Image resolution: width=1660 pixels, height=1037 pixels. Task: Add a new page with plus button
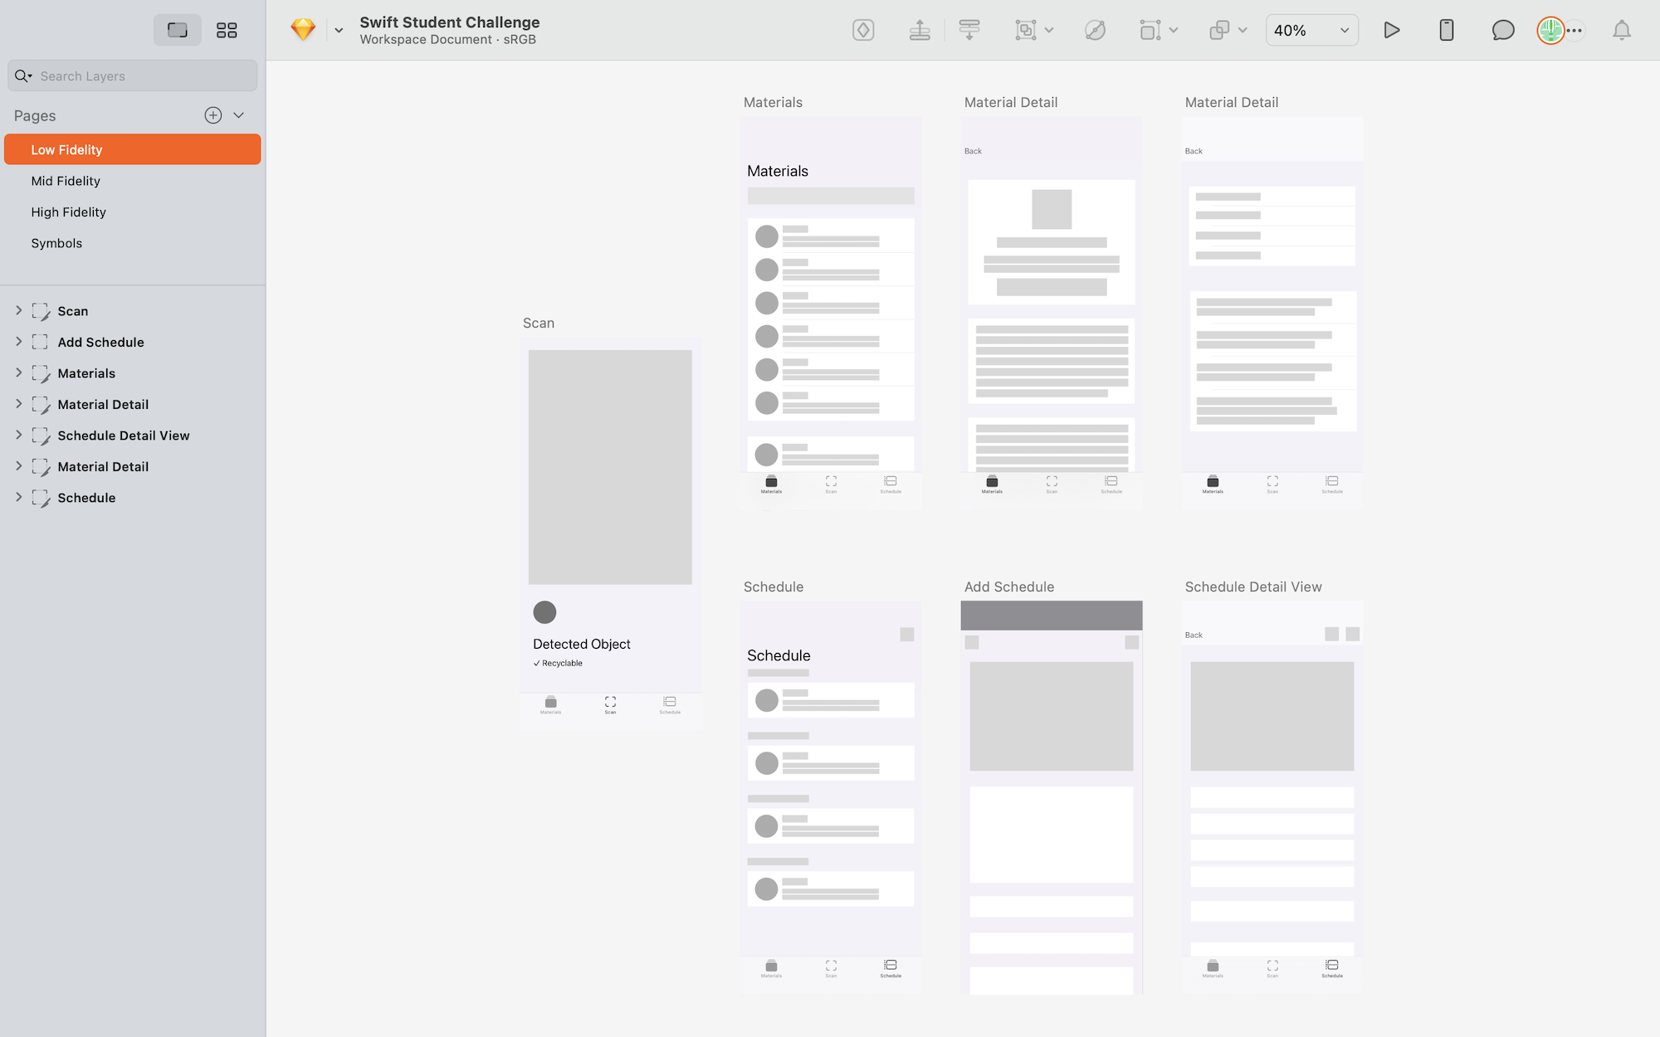click(x=213, y=115)
